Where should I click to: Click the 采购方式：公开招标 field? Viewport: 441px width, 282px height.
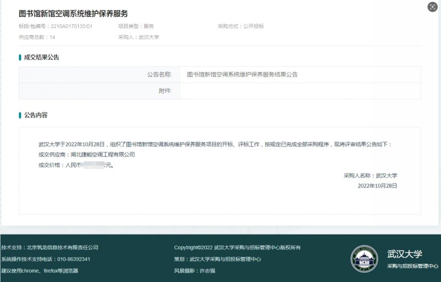(x=240, y=26)
